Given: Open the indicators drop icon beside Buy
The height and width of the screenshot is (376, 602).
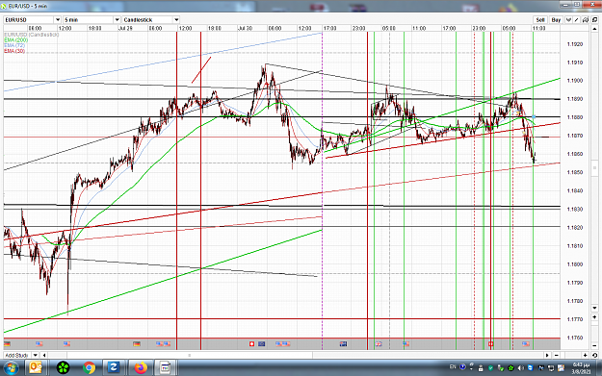Looking at the screenshot, I should [568, 20].
